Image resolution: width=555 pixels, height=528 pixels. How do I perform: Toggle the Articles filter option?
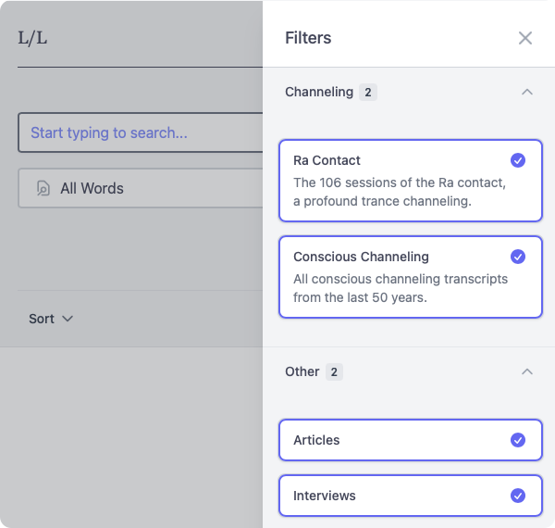(410, 440)
